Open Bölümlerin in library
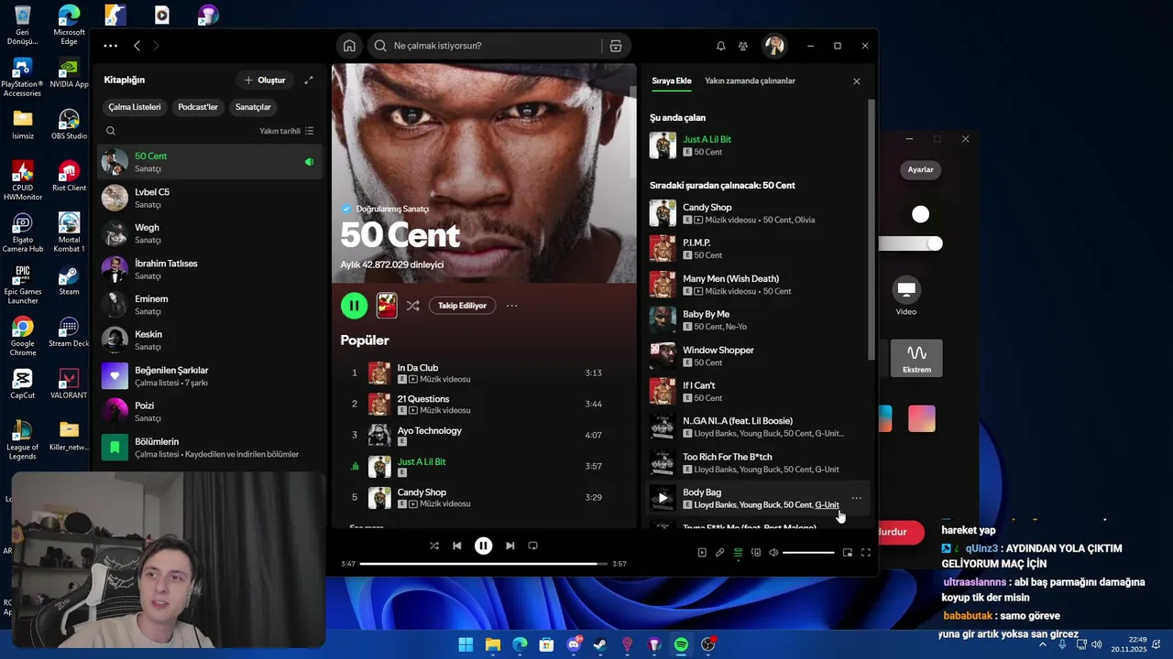 pyautogui.click(x=209, y=448)
